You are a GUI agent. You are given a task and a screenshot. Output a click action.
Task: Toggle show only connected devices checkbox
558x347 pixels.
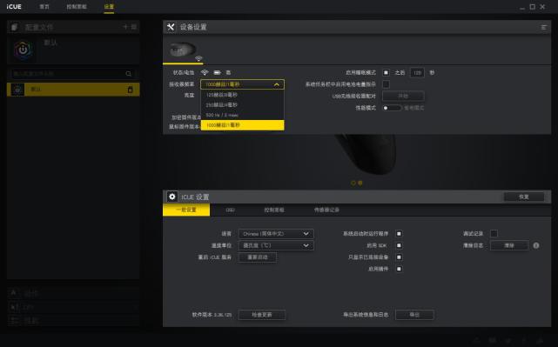pyautogui.click(x=399, y=257)
